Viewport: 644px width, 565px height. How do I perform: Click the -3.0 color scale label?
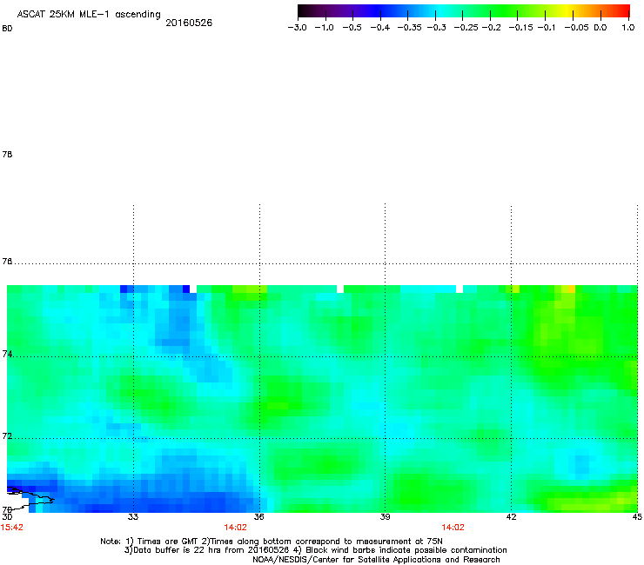tap(298, 28)
